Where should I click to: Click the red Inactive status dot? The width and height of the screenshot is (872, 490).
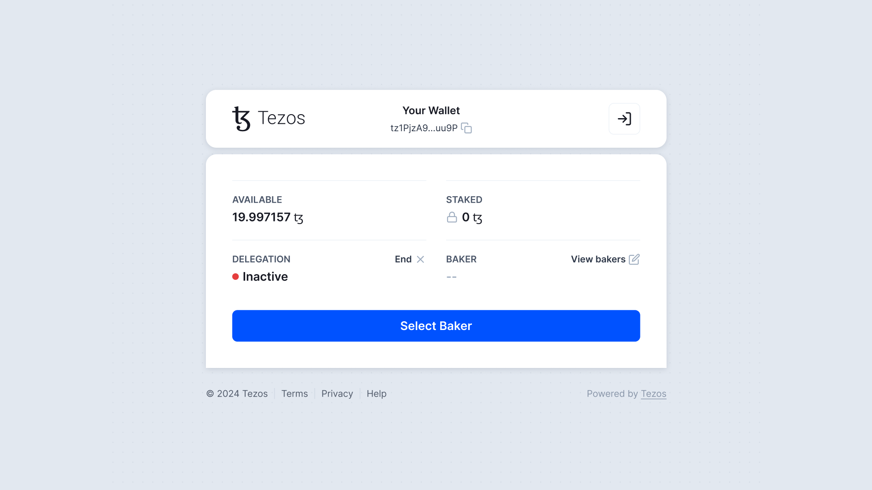click(236, 277)
